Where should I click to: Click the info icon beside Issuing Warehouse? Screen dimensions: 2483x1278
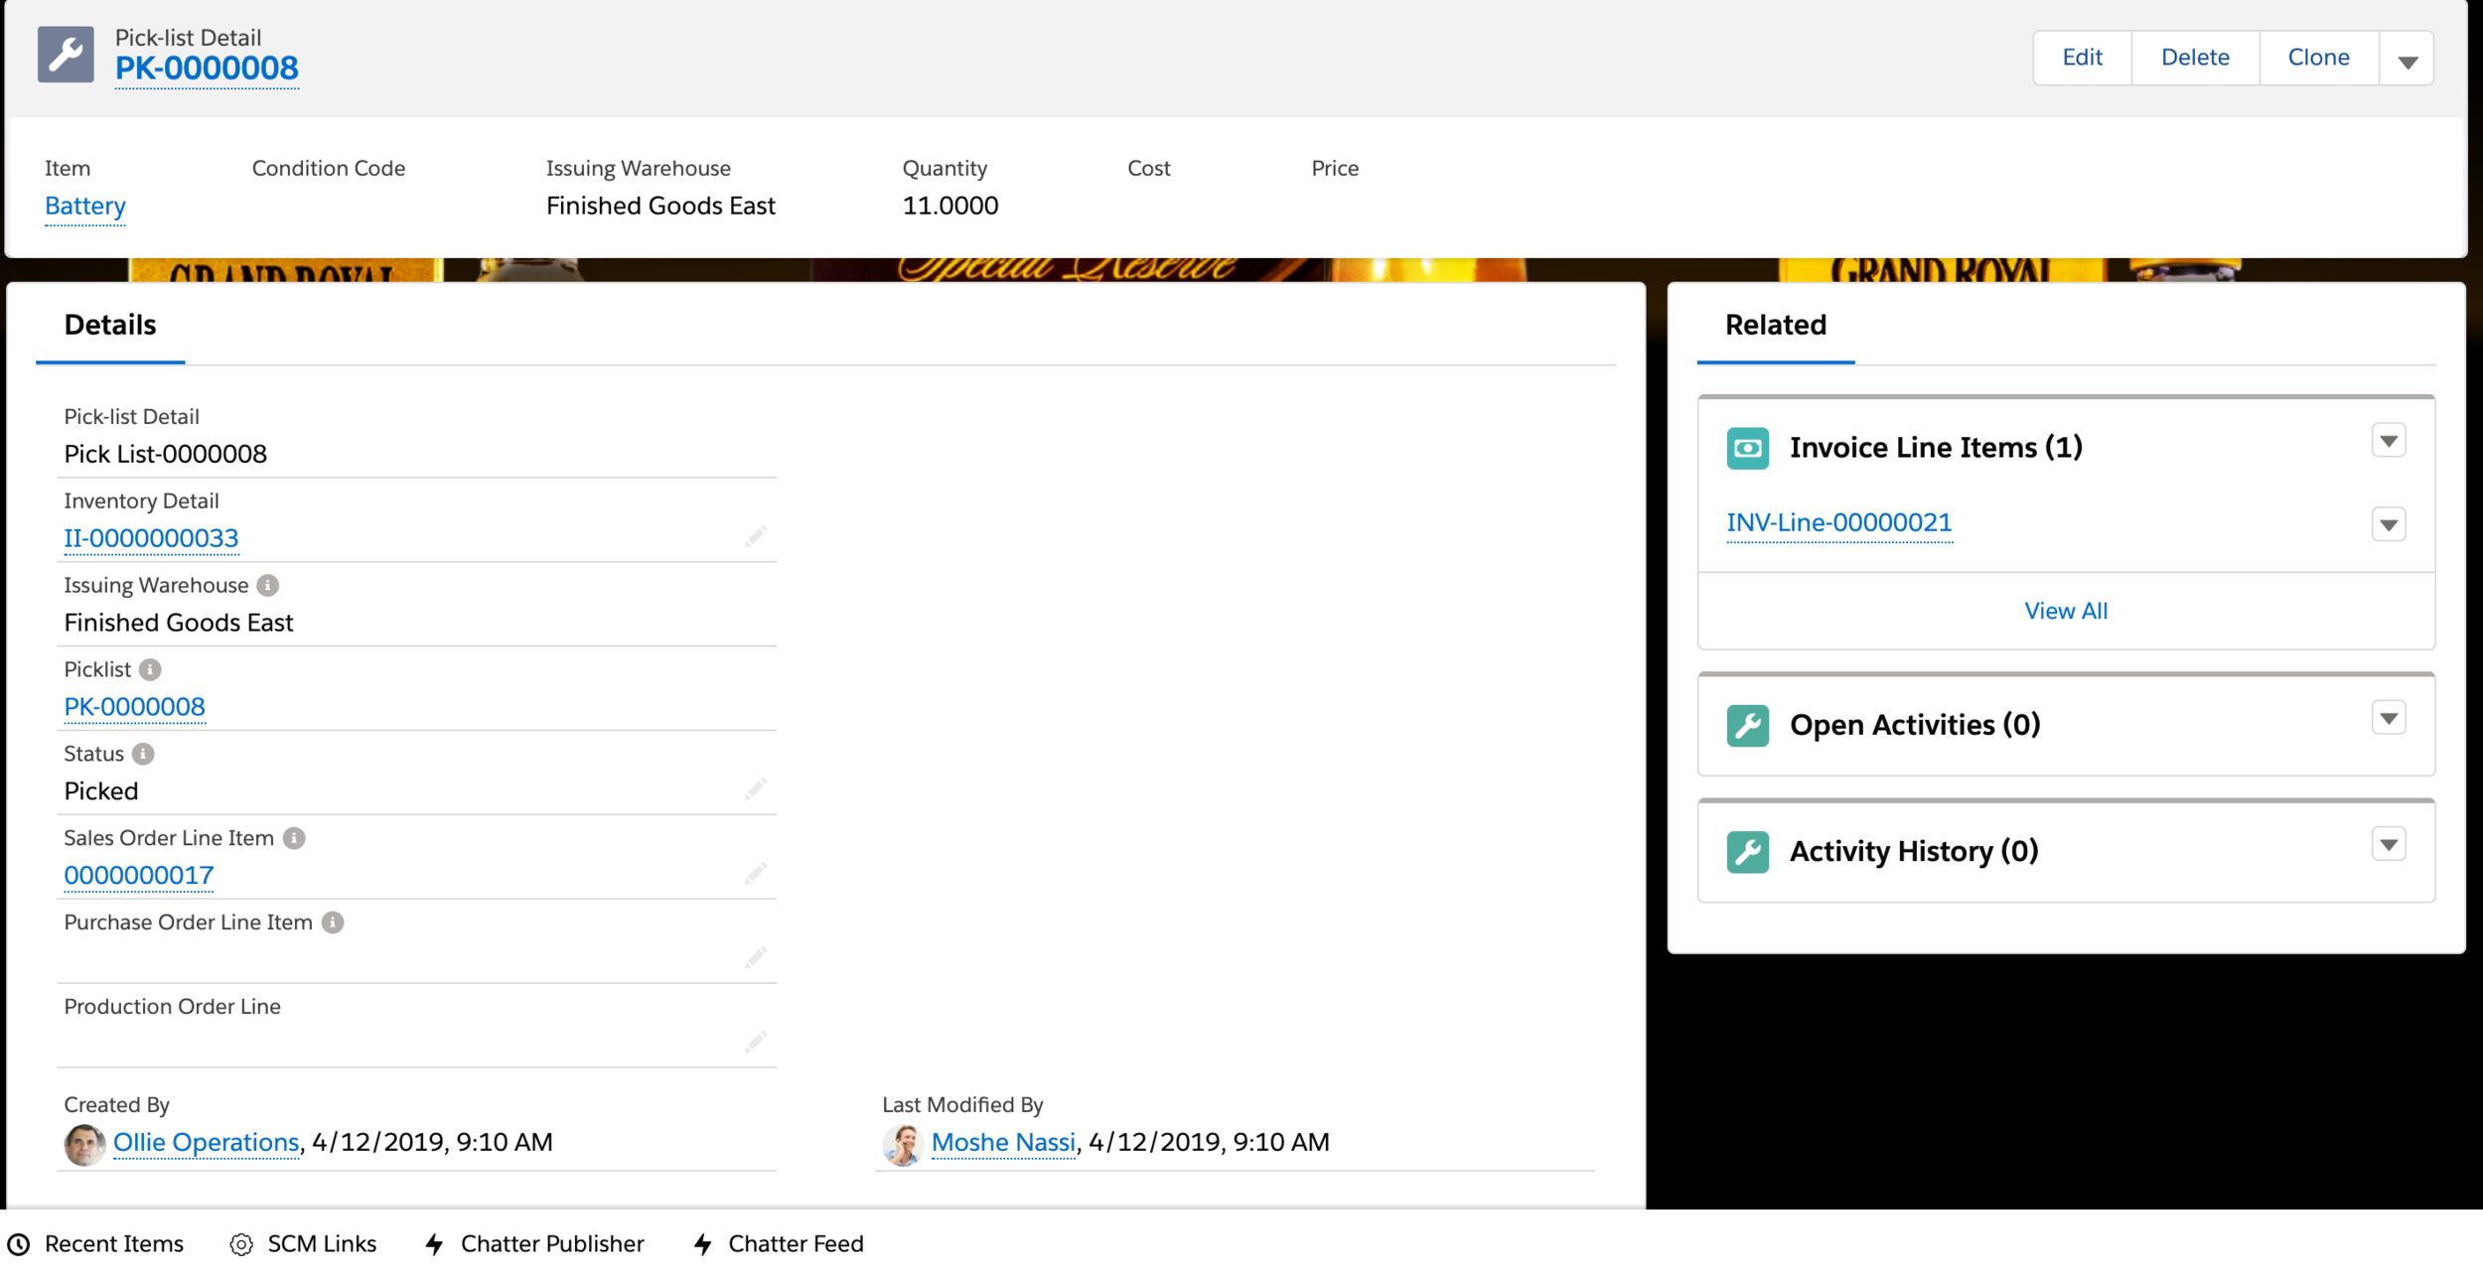267,586
